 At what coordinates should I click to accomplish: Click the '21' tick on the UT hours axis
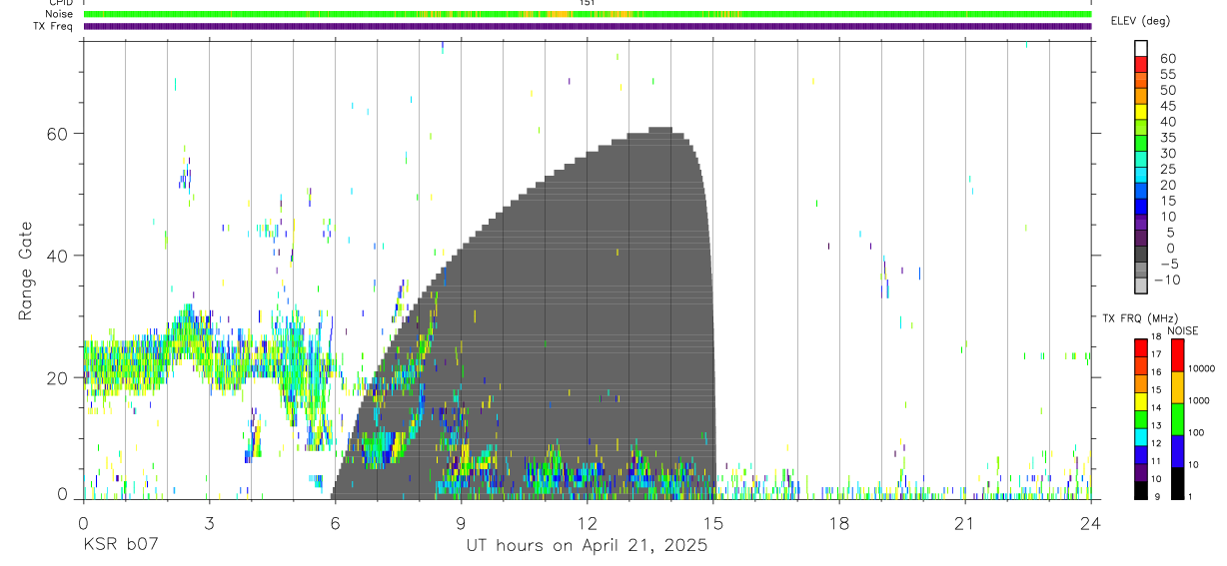click(x=964, y=522)
